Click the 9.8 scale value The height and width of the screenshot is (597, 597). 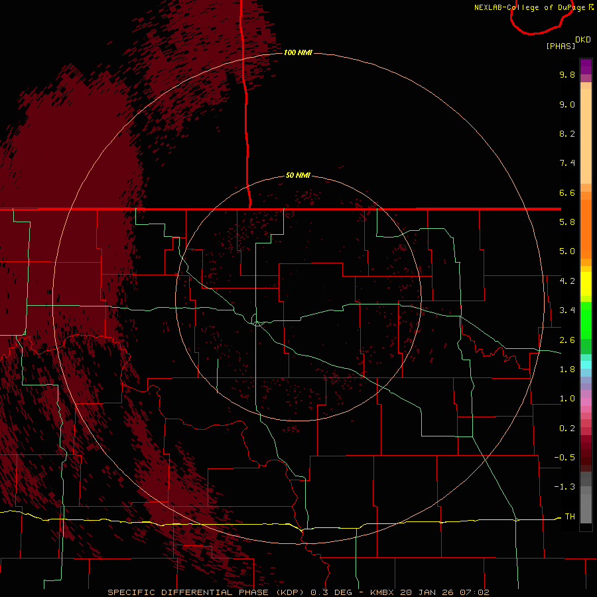tap(567, 74)
